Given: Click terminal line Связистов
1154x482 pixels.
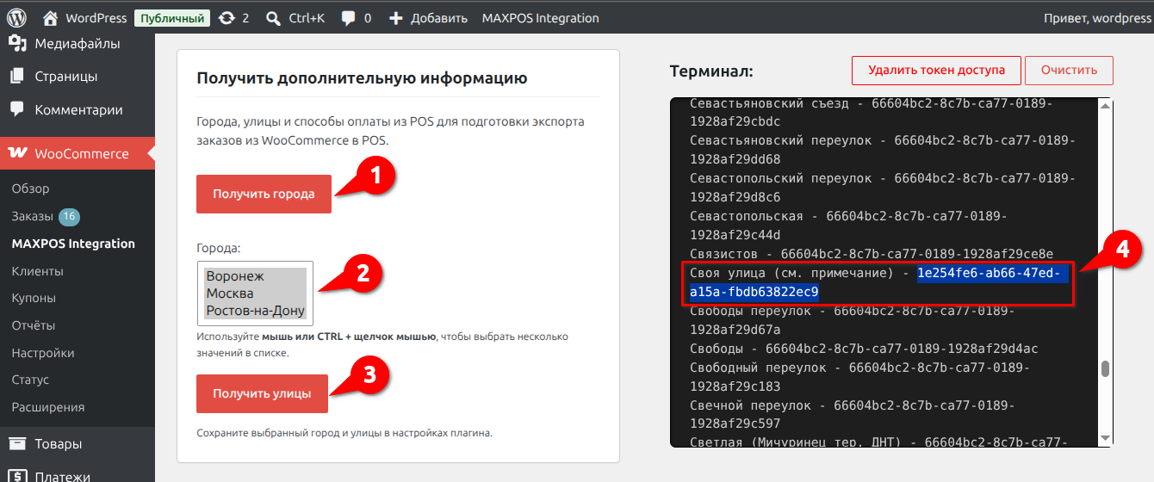Looking at the screenshot, I should (x=872, y=254).
